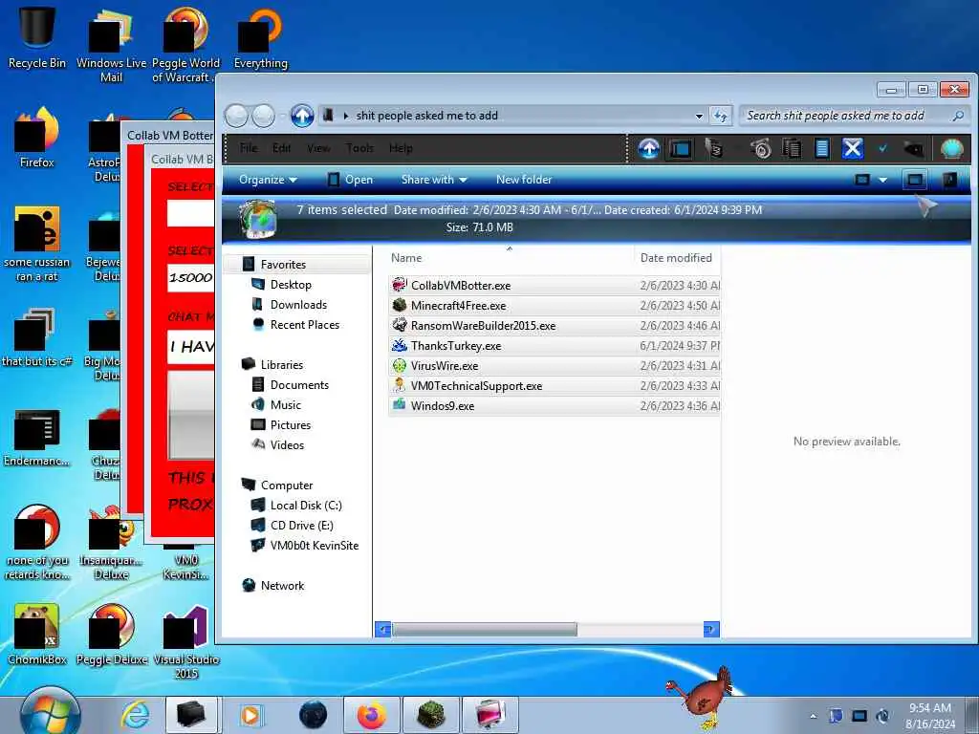979x734 pixels.
Task: Open the Tools menu in Explorer
Action: click(359, 148)
